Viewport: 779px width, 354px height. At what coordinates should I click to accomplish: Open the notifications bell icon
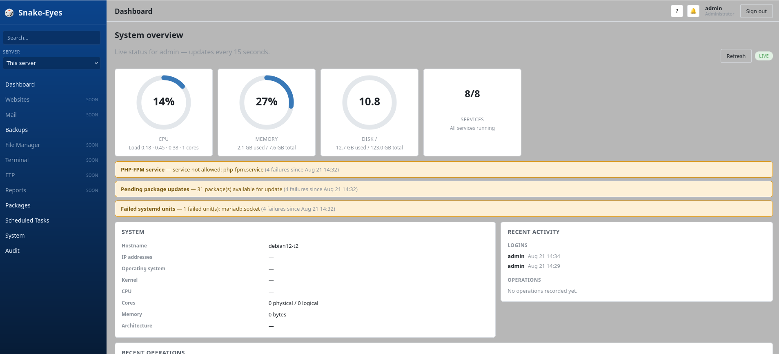click(x=693, y=11)
